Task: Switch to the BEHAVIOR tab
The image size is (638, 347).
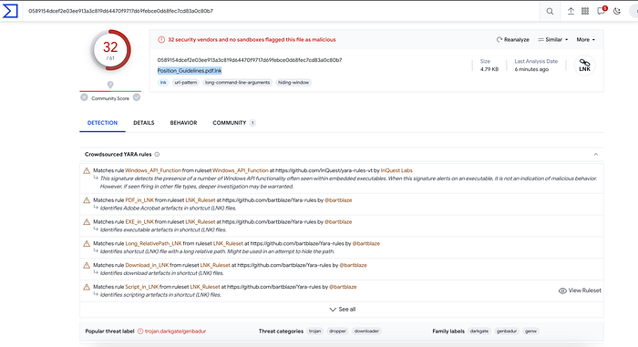Action: click(183, 123)
